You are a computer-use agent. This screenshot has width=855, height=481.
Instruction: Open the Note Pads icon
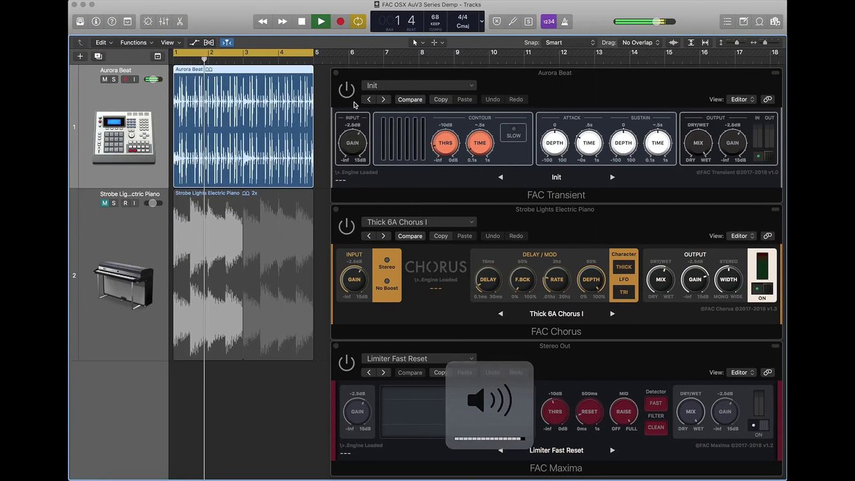pos(743,21)
